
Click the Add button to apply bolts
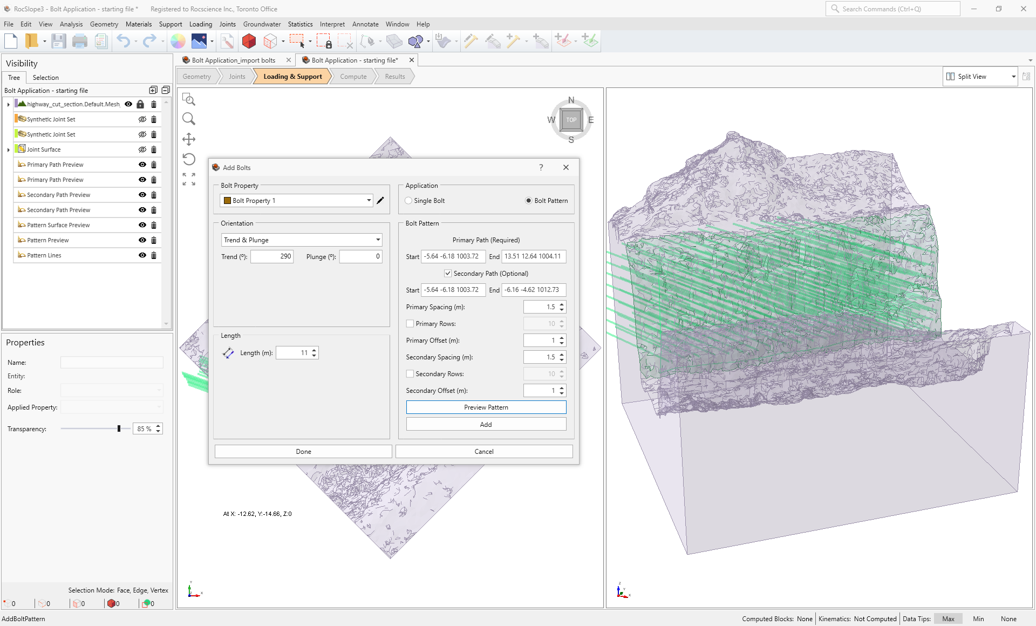click(x=486, y=424)
